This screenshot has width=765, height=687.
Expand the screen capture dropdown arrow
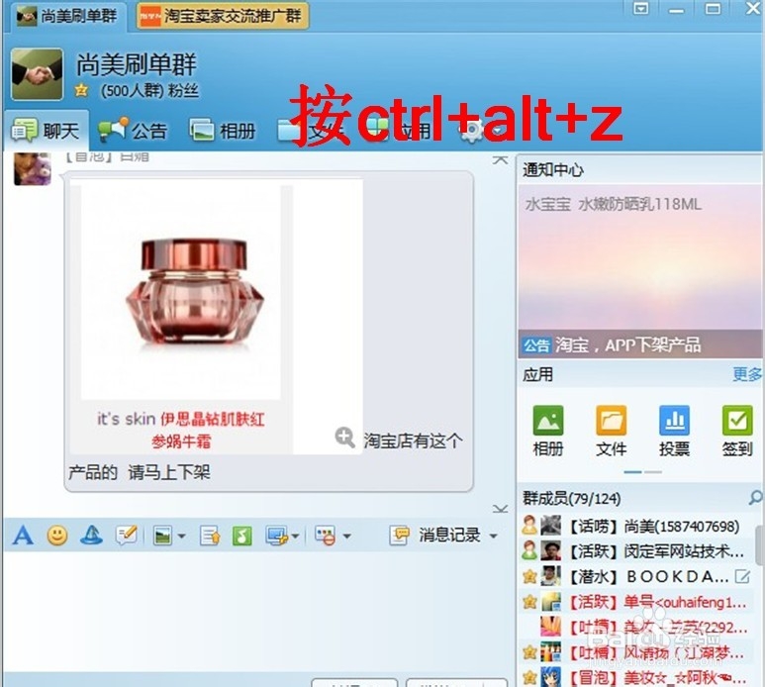(295, 536)
